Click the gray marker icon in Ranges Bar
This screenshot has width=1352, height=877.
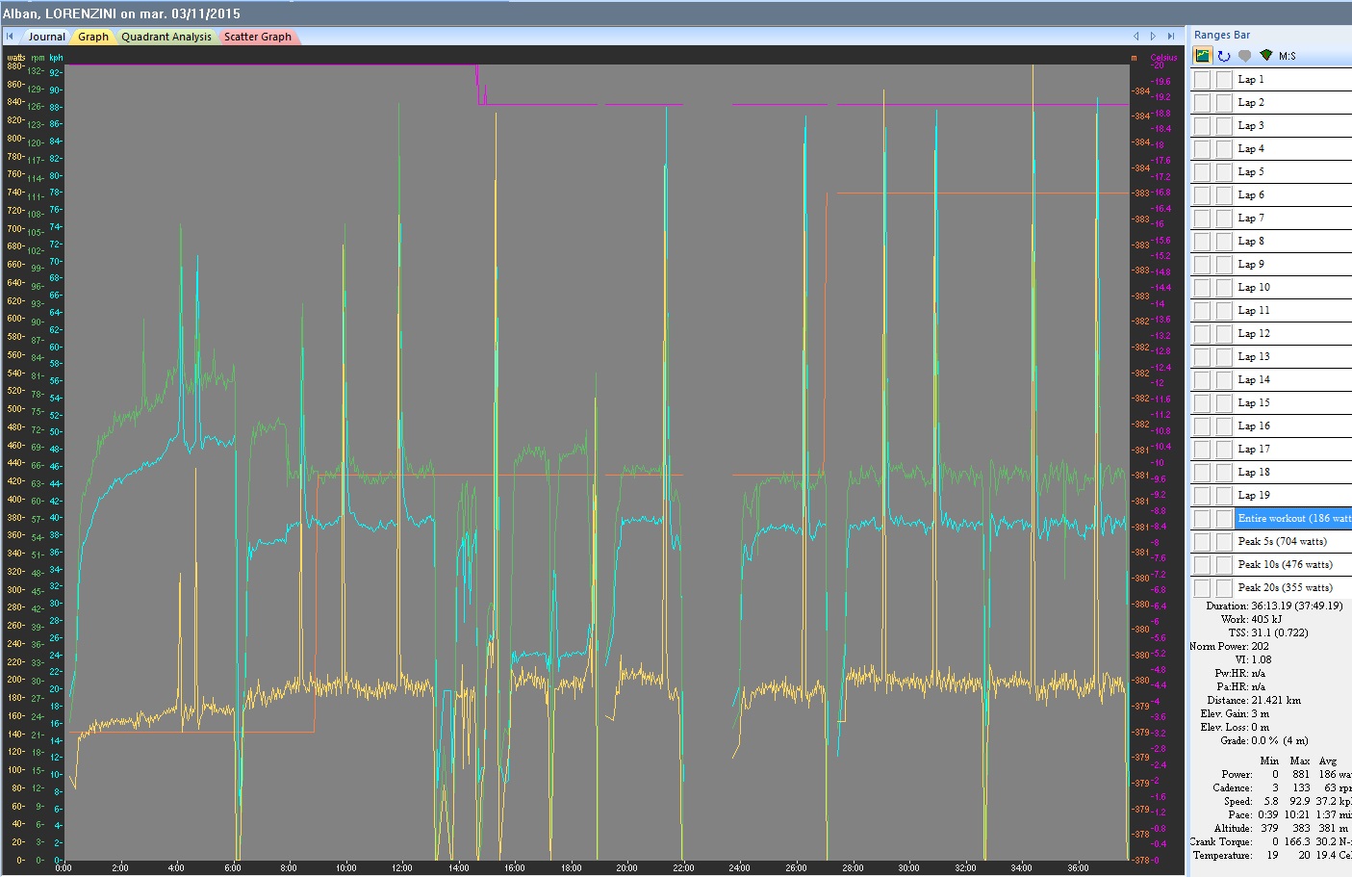click(x=1245, y=56)
